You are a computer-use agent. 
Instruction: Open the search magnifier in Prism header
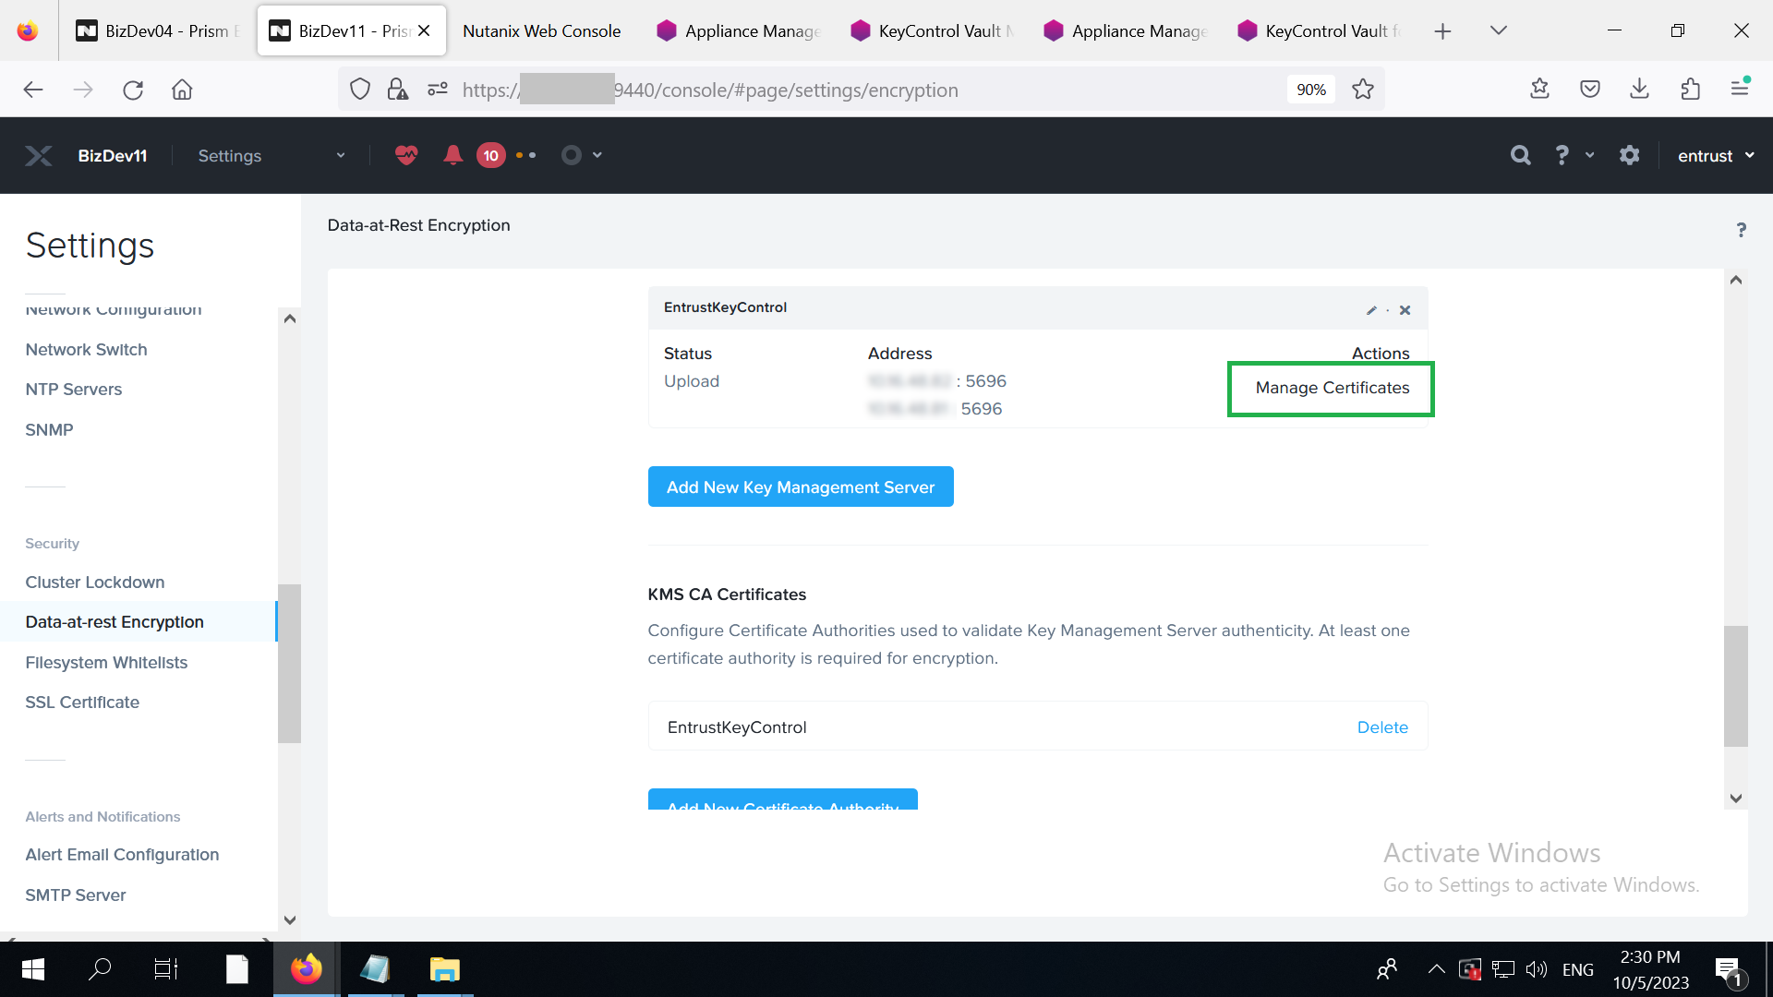pos(1520,155)
